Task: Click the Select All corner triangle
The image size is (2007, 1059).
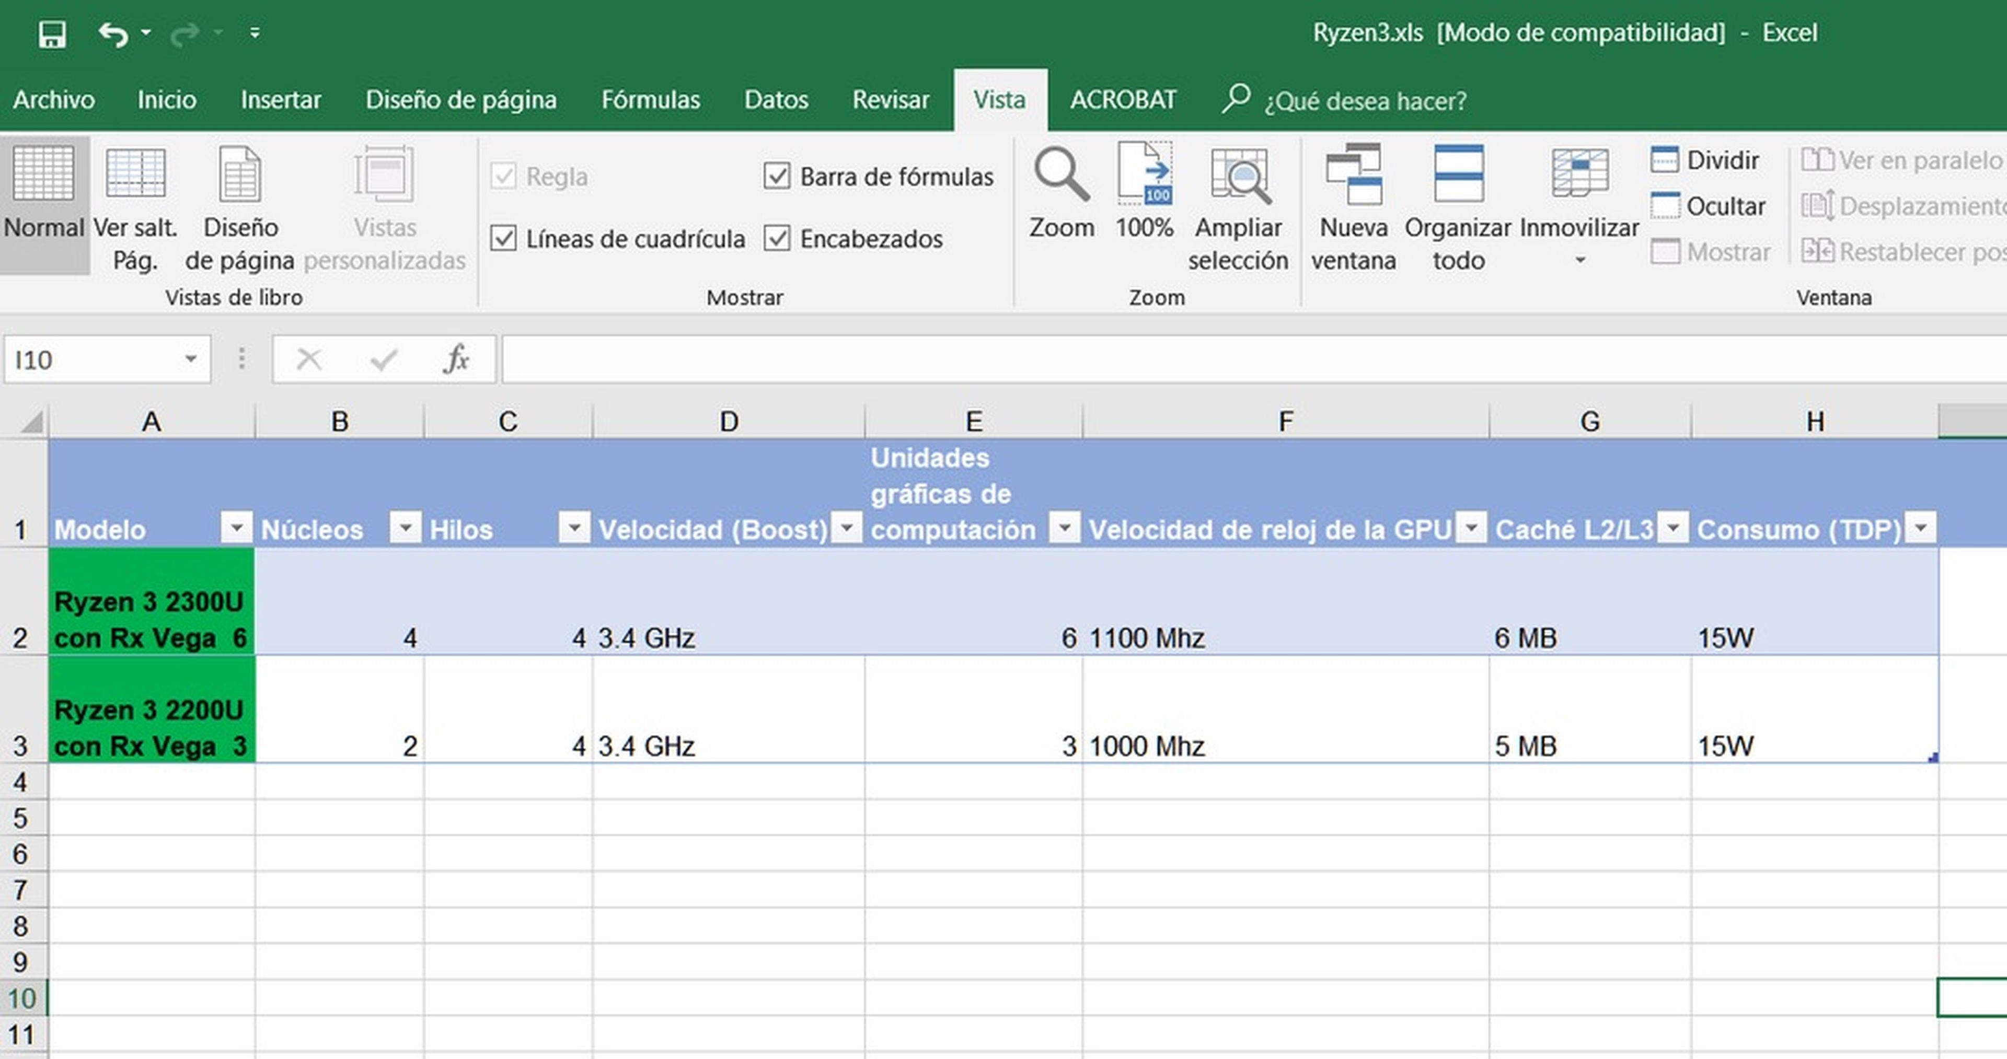Action: point(31,422)
